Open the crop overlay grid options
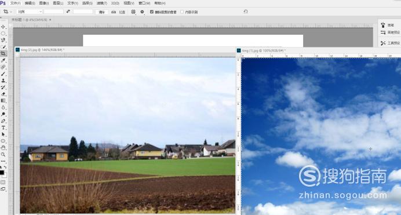This screenshot has height=215, width=401. point(133,12)
